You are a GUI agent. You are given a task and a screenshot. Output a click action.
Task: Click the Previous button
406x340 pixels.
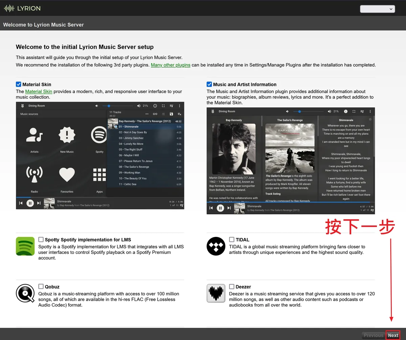[374, 335]
